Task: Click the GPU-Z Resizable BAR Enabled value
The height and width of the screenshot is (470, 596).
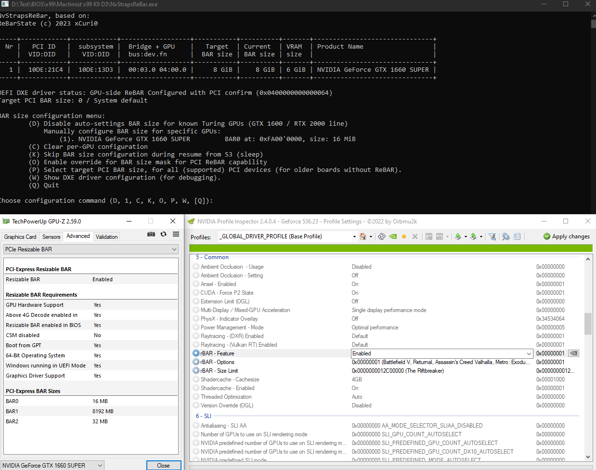Action: coord(103,279)
